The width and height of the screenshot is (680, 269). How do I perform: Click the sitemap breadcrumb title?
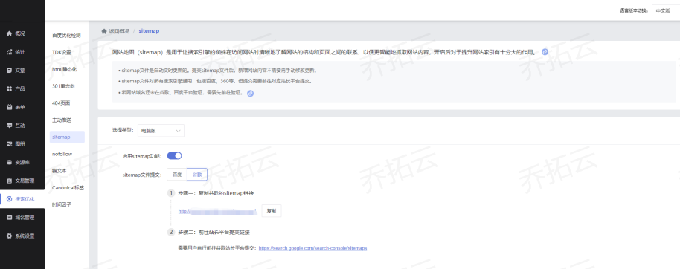coord(150,31)
